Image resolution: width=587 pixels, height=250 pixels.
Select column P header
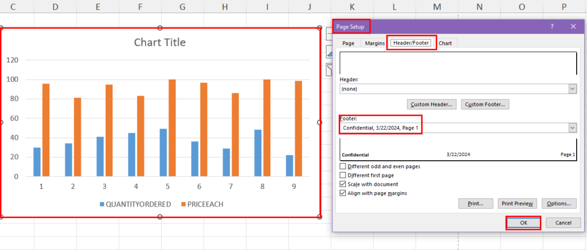coord(564,7)
